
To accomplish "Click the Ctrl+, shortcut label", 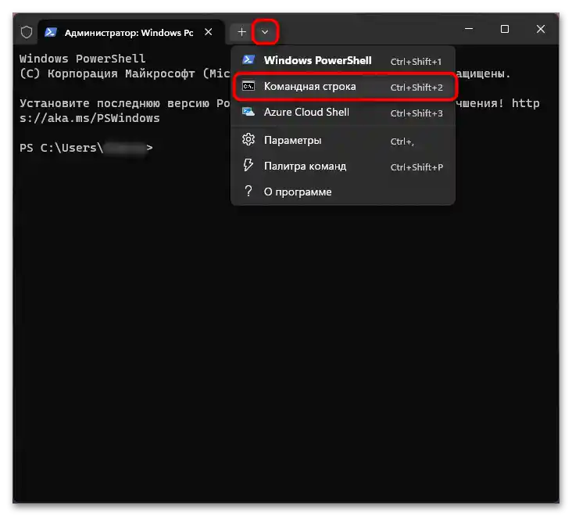I will coord(402,142).
